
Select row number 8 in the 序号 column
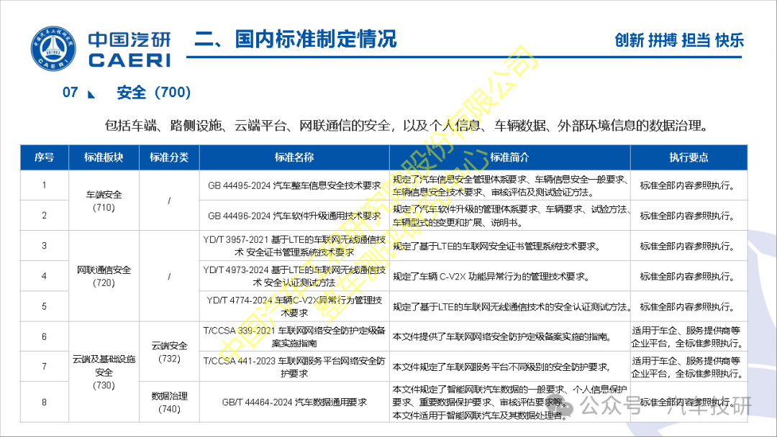pos(44,402)
